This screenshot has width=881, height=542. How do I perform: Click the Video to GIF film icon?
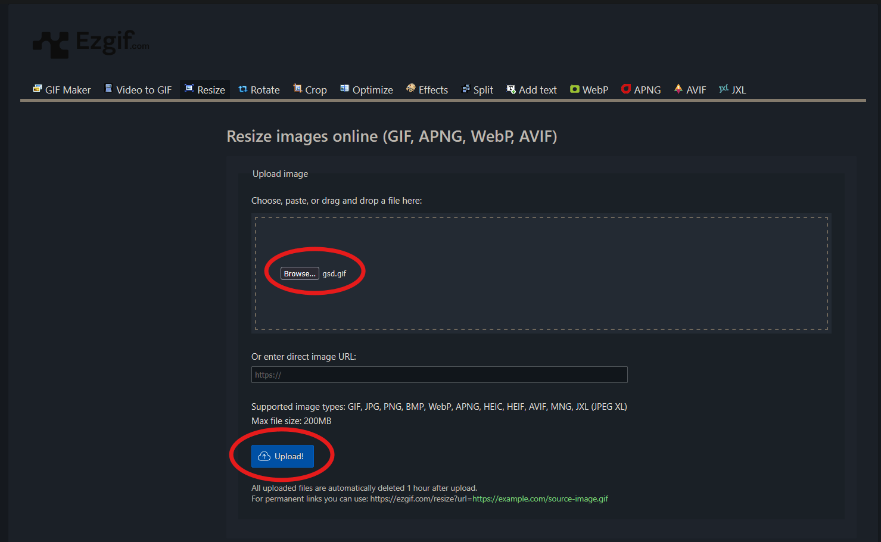(108, 89)
